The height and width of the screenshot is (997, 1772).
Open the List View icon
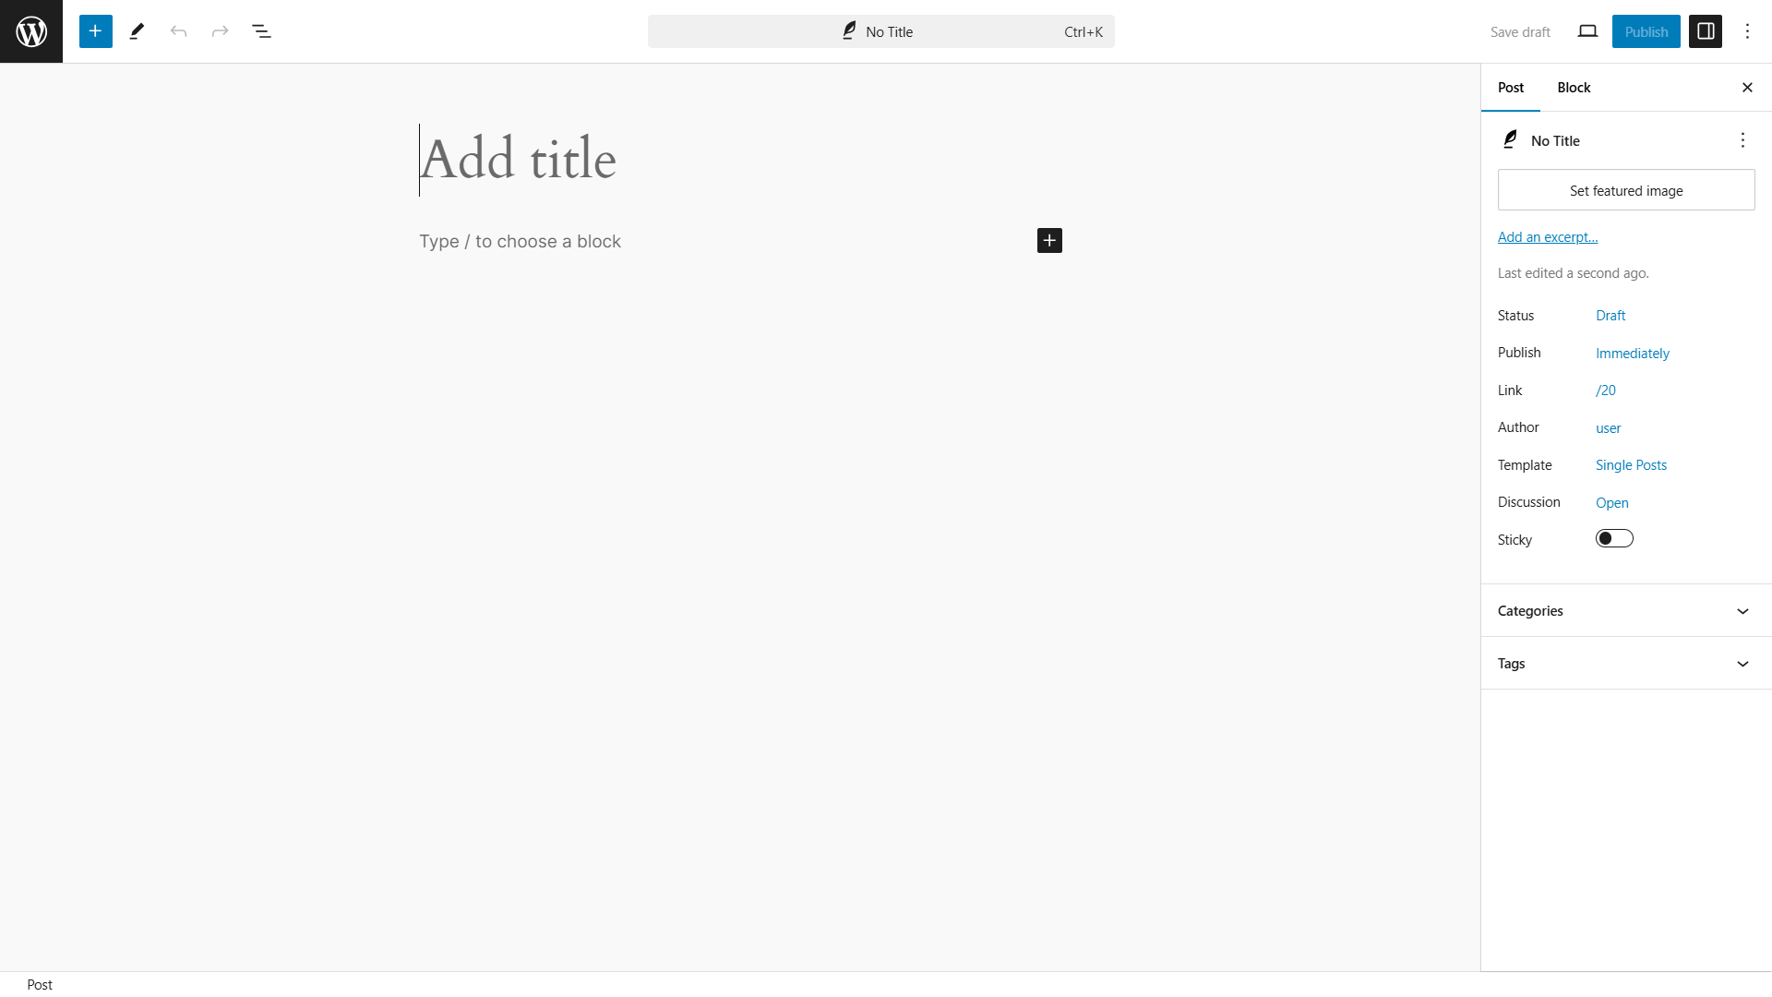260,30
